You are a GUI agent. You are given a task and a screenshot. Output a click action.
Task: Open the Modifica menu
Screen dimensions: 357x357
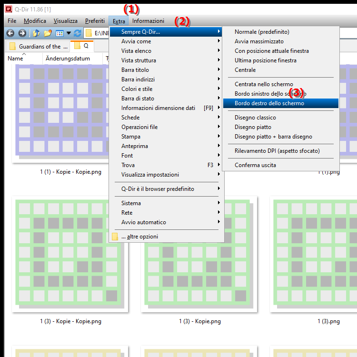35,21
